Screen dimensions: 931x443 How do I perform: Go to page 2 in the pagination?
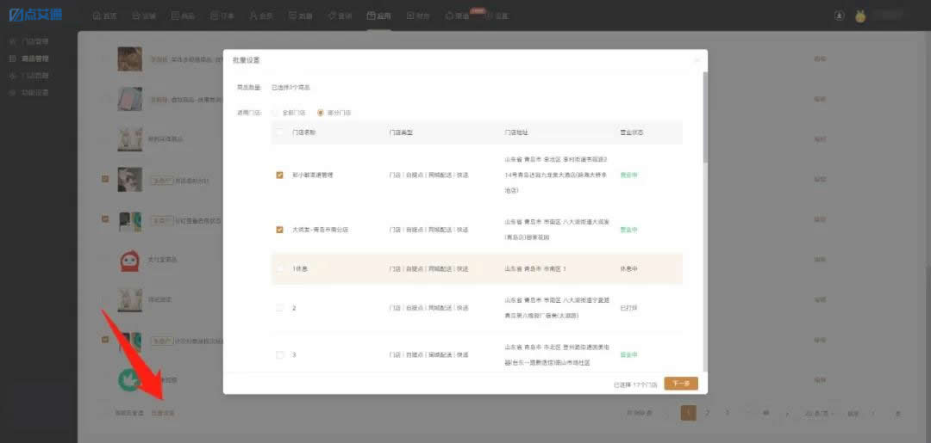click(x=707, y=413)
